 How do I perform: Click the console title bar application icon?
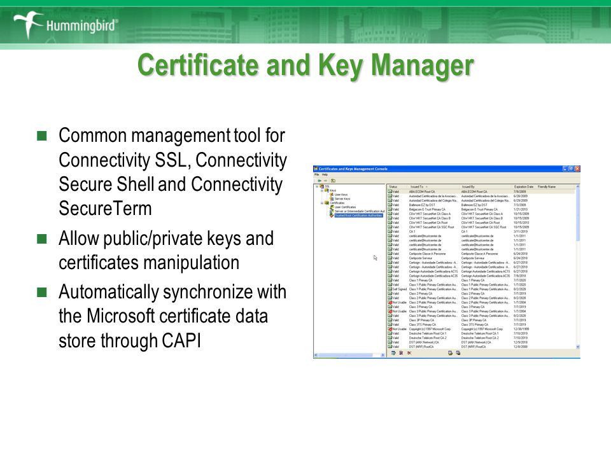pos(316,169)
